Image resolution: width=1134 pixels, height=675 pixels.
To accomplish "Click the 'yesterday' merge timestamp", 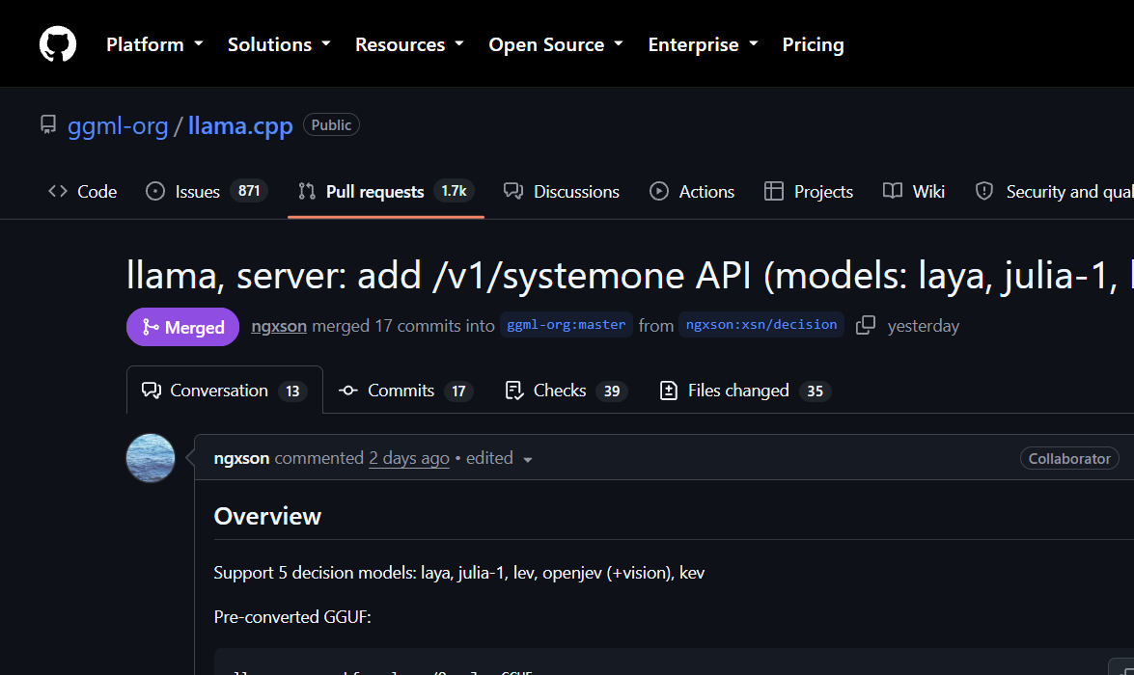I will pos(924,326).
